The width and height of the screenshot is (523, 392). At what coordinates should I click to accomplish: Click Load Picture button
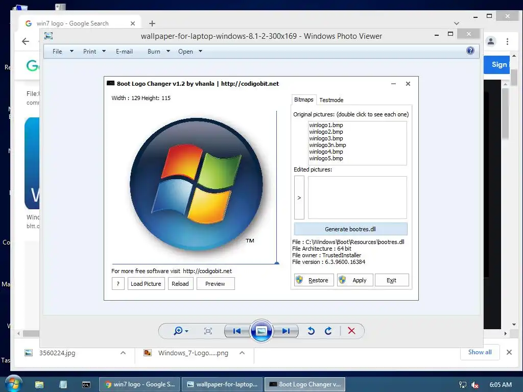pos(146,284)
